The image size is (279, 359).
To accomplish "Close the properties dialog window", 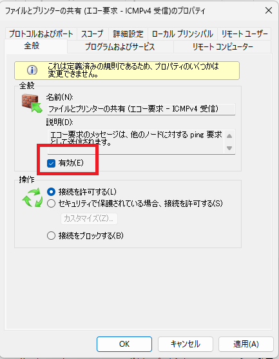I will click(x=269, y=10).
